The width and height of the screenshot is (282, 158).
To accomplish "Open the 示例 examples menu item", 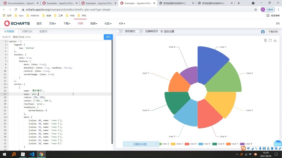I will click(80, 23).
